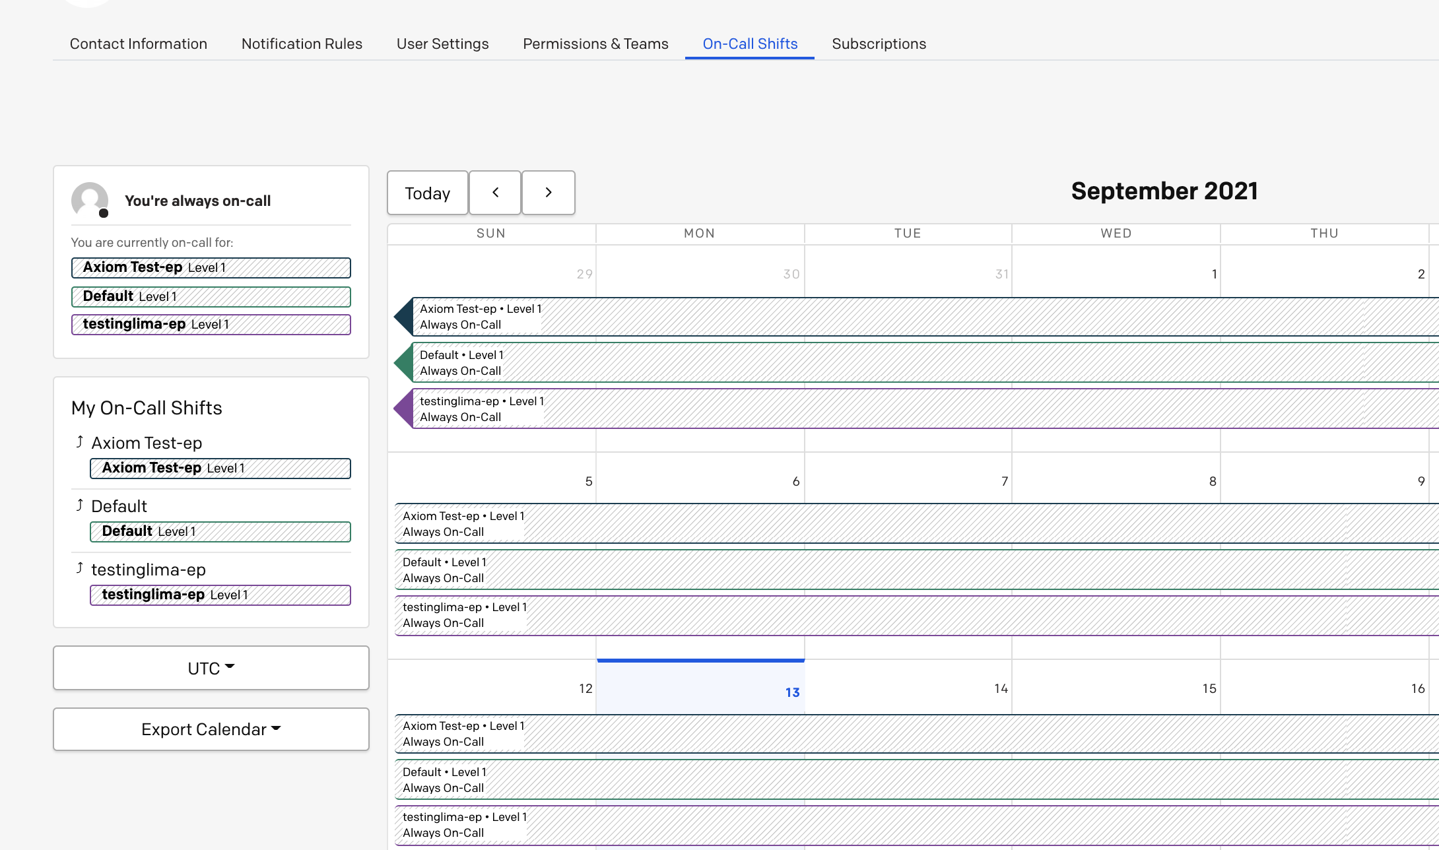Screen dimensions: 1439x850
Task: Go to previous month with left chevron
Action: click(495, 193)
